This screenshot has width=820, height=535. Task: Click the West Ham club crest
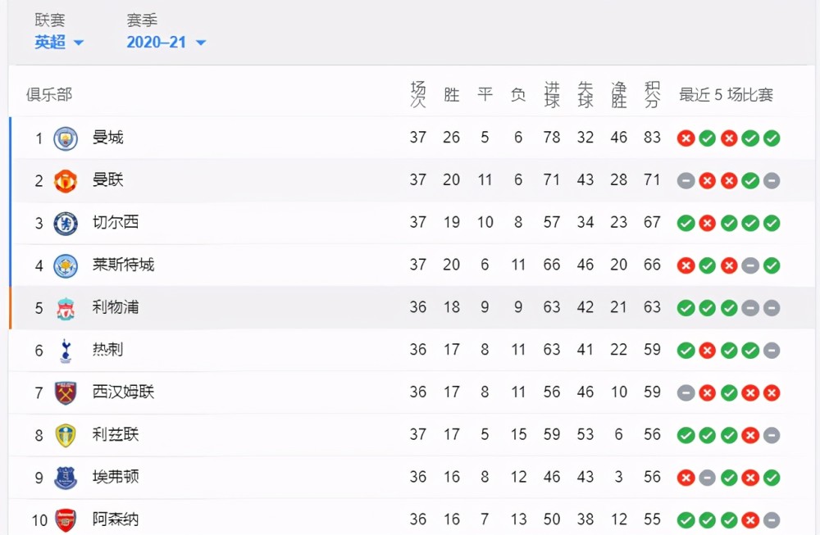coord(66,393)
